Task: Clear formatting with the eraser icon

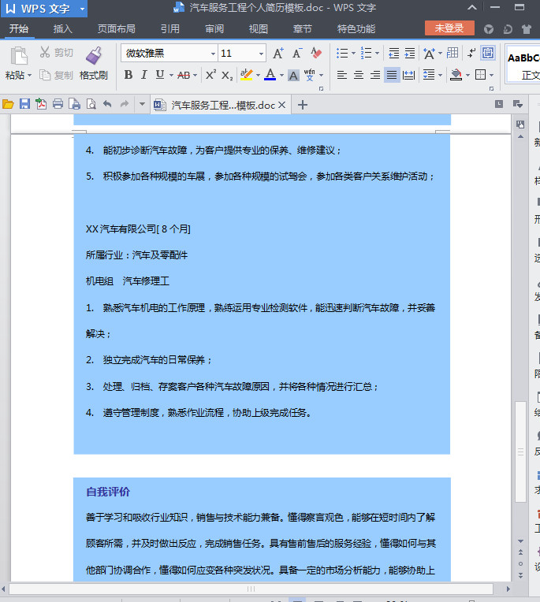Action: tap(316, 53)
